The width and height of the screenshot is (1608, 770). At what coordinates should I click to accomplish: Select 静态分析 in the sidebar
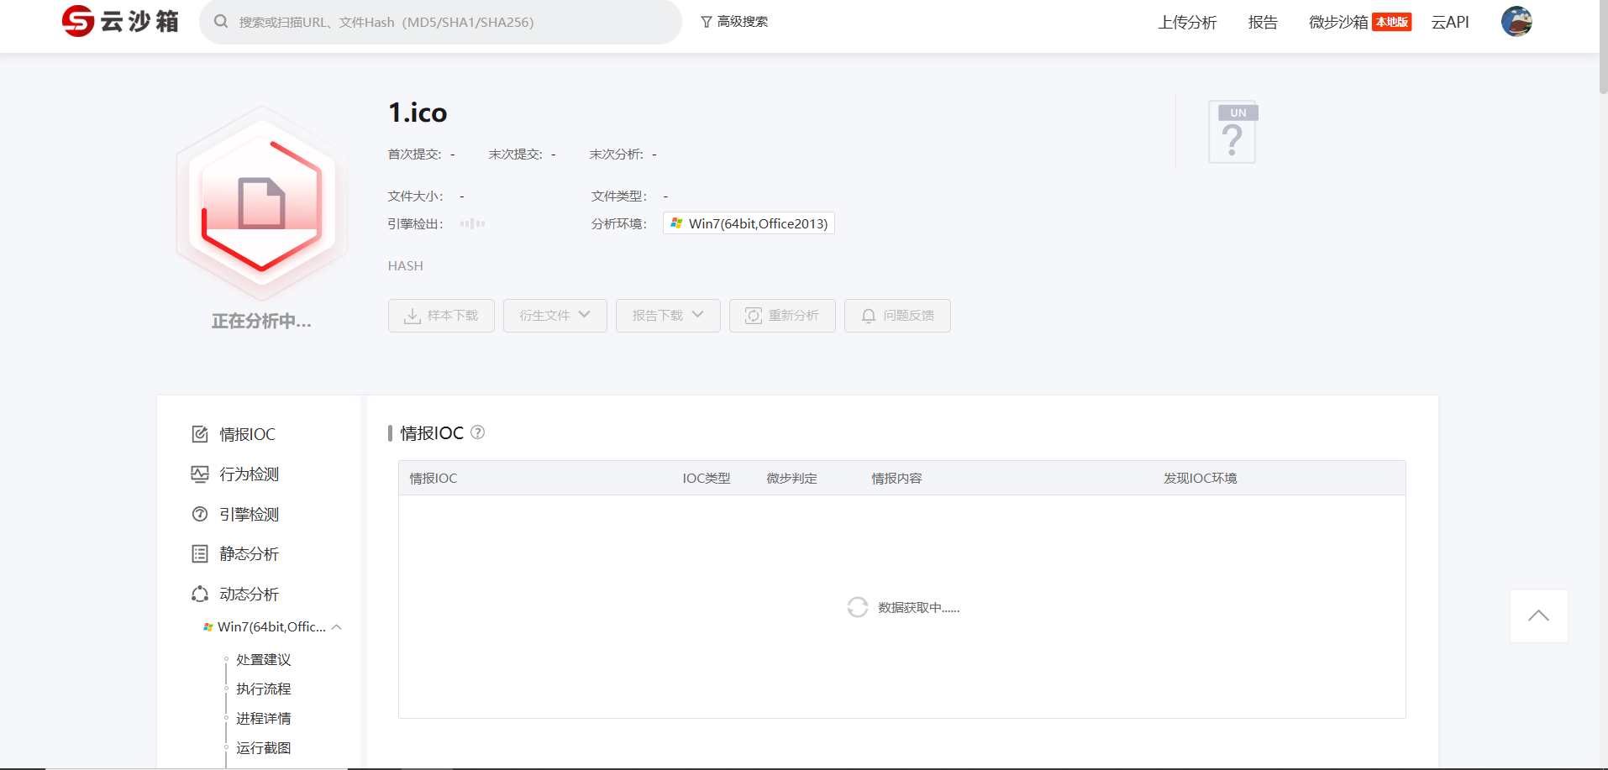(249, 554)
